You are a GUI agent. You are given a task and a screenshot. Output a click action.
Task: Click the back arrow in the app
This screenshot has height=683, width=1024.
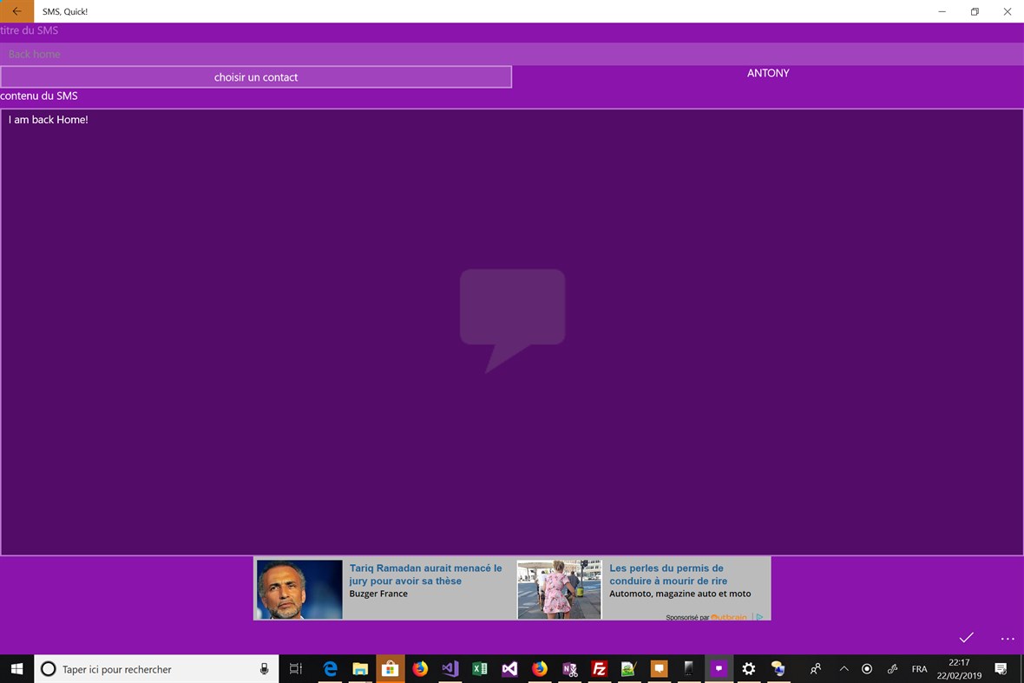16,11
